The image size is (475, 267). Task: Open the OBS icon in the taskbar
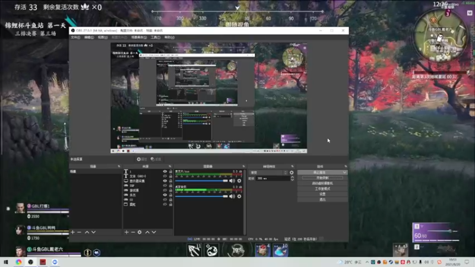point(31,262)
